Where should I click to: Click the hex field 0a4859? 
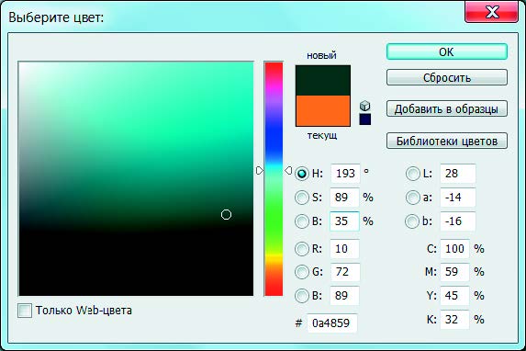click(x=332, y=323)
